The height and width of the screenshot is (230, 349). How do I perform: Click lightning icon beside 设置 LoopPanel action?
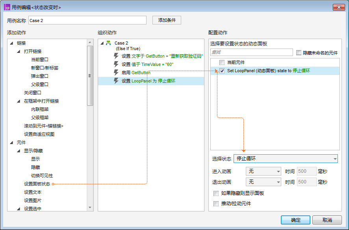(116, 81)
